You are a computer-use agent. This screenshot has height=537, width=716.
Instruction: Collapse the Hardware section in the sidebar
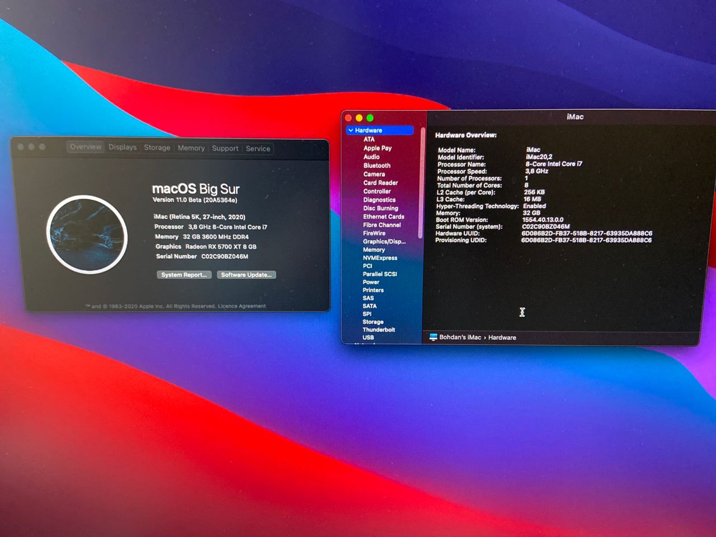click(x=351, y=130)
